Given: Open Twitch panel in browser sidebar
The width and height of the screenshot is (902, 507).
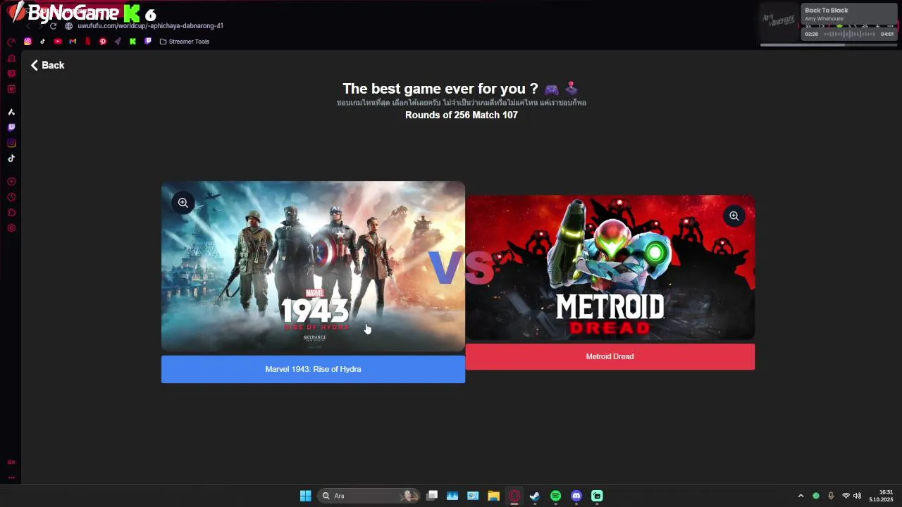Looking at the screenshot, I should point(11,127).
